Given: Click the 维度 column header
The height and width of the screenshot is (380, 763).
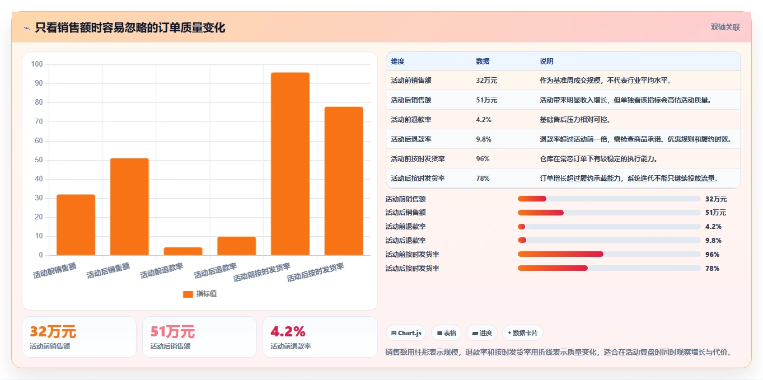Looking at the screenshot, I should coord(398,62).
